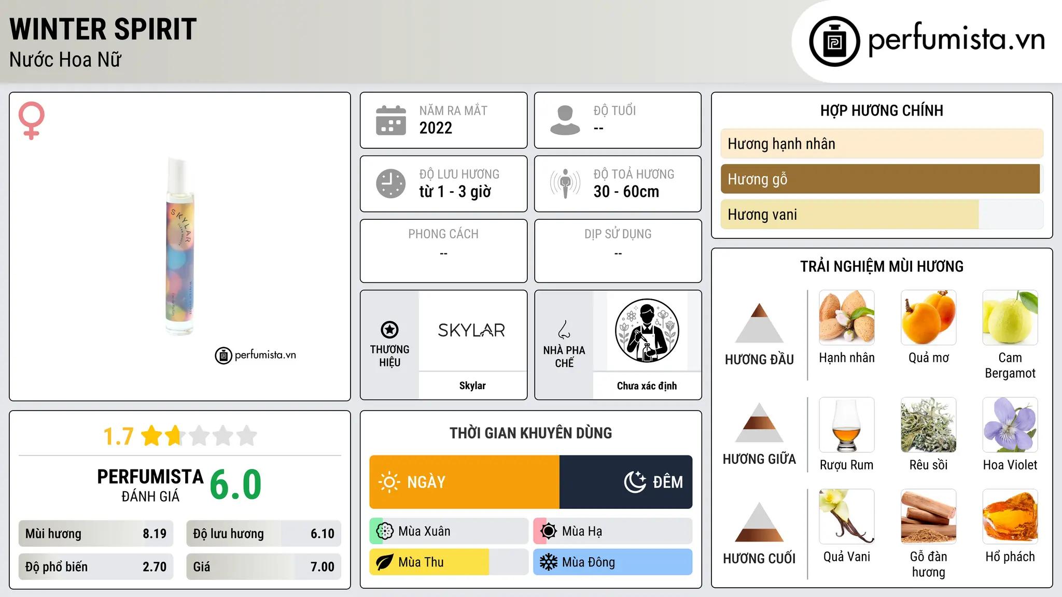
Task: Click the 'Mùa Thu' season bar
Action: point(449,562)
